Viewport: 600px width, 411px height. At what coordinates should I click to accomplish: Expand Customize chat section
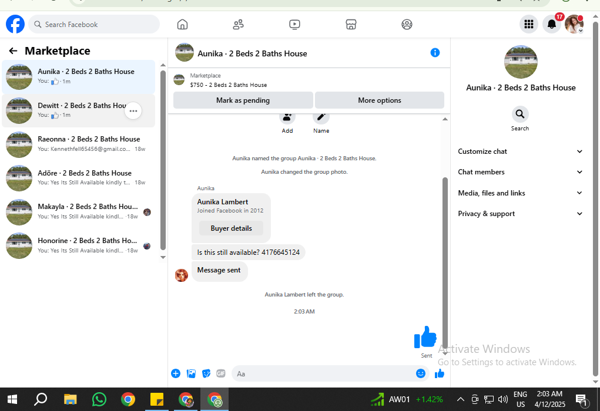521,151
